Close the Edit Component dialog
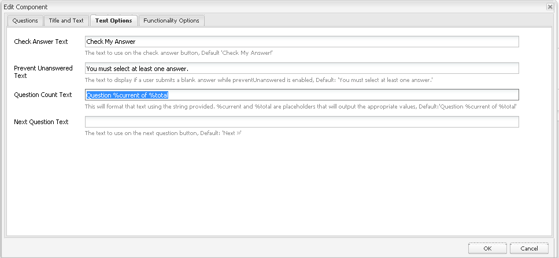 click(549, 6)
